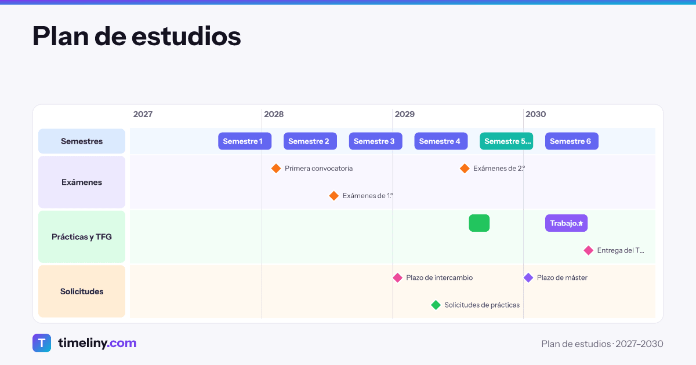Screen dimensions: 696x365
Task: Click the Exámenes de 1.º label
Action: [x=368, y=196]
